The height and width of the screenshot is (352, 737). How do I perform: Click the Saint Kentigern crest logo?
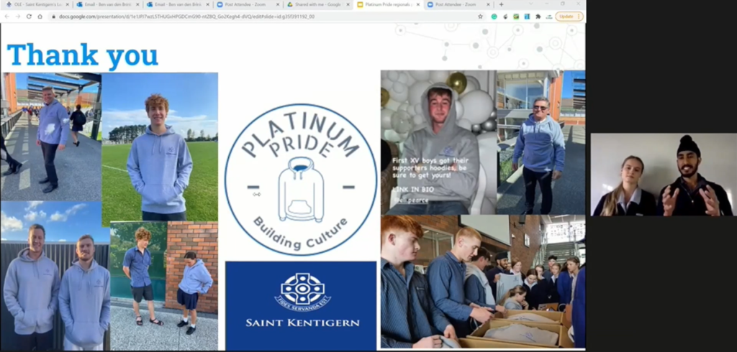pyautogui.click(x=302, y=291)
